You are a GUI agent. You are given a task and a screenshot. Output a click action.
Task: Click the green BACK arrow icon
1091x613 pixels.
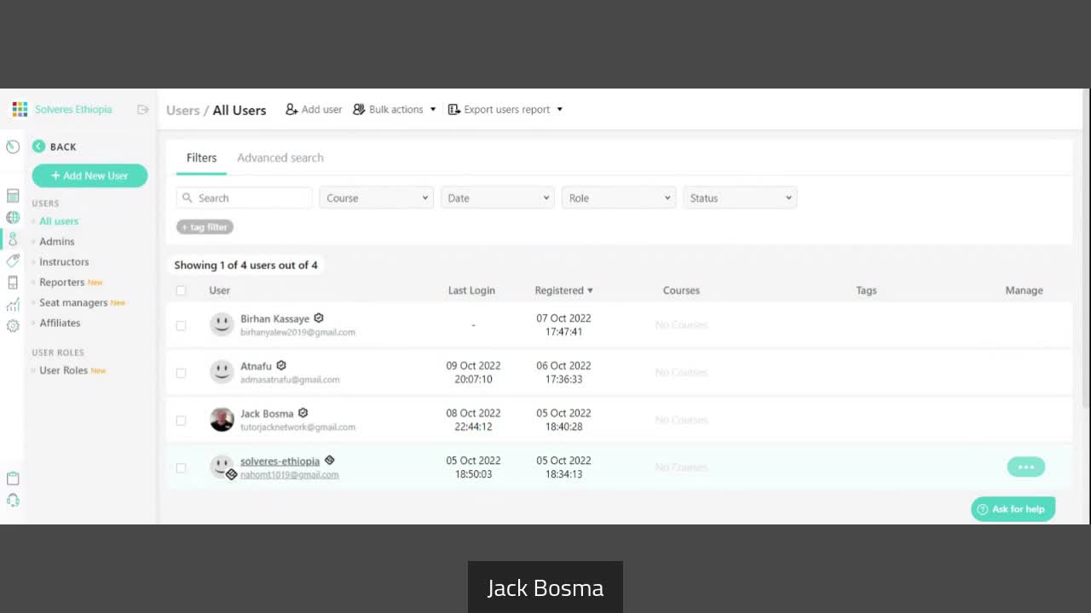(x=38, y=146)
